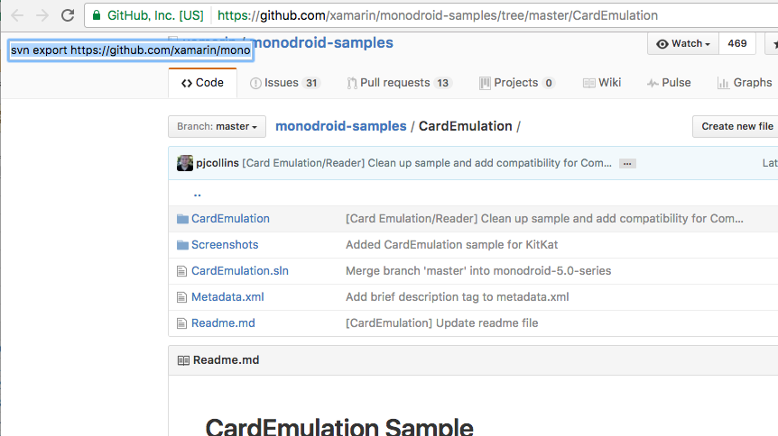The height and width of the screenshot is (436, 778).
Task: Open the Watch dropdown button
Action: tap(682, 43)
